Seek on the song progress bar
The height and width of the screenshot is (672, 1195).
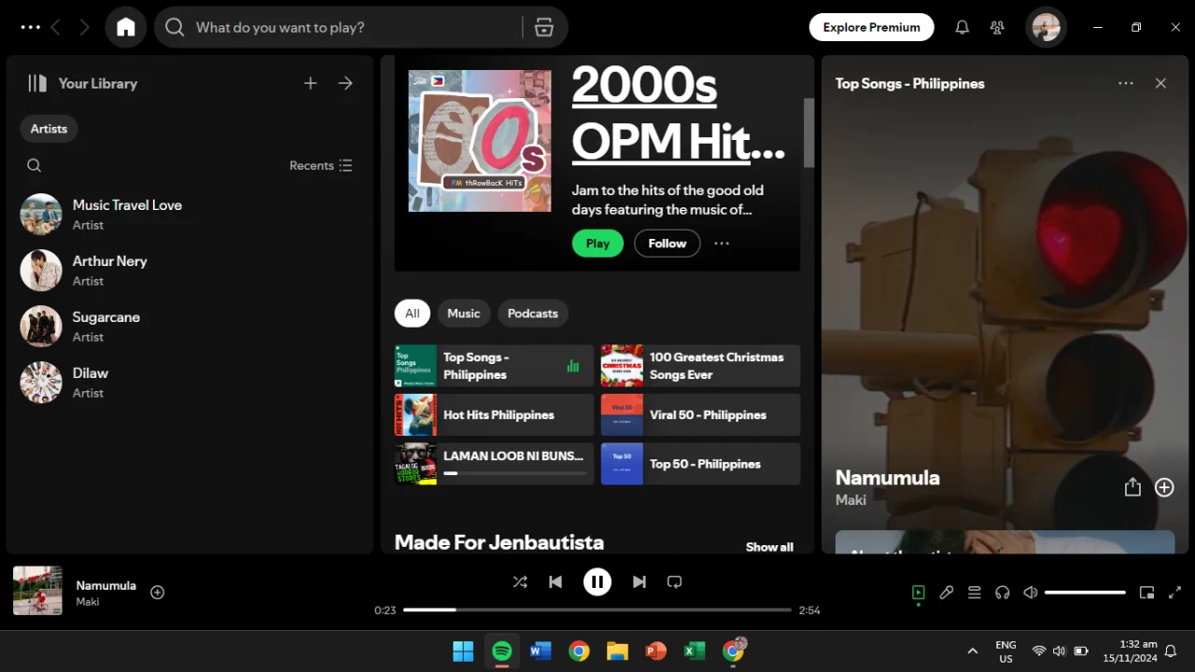coord(597,610)
